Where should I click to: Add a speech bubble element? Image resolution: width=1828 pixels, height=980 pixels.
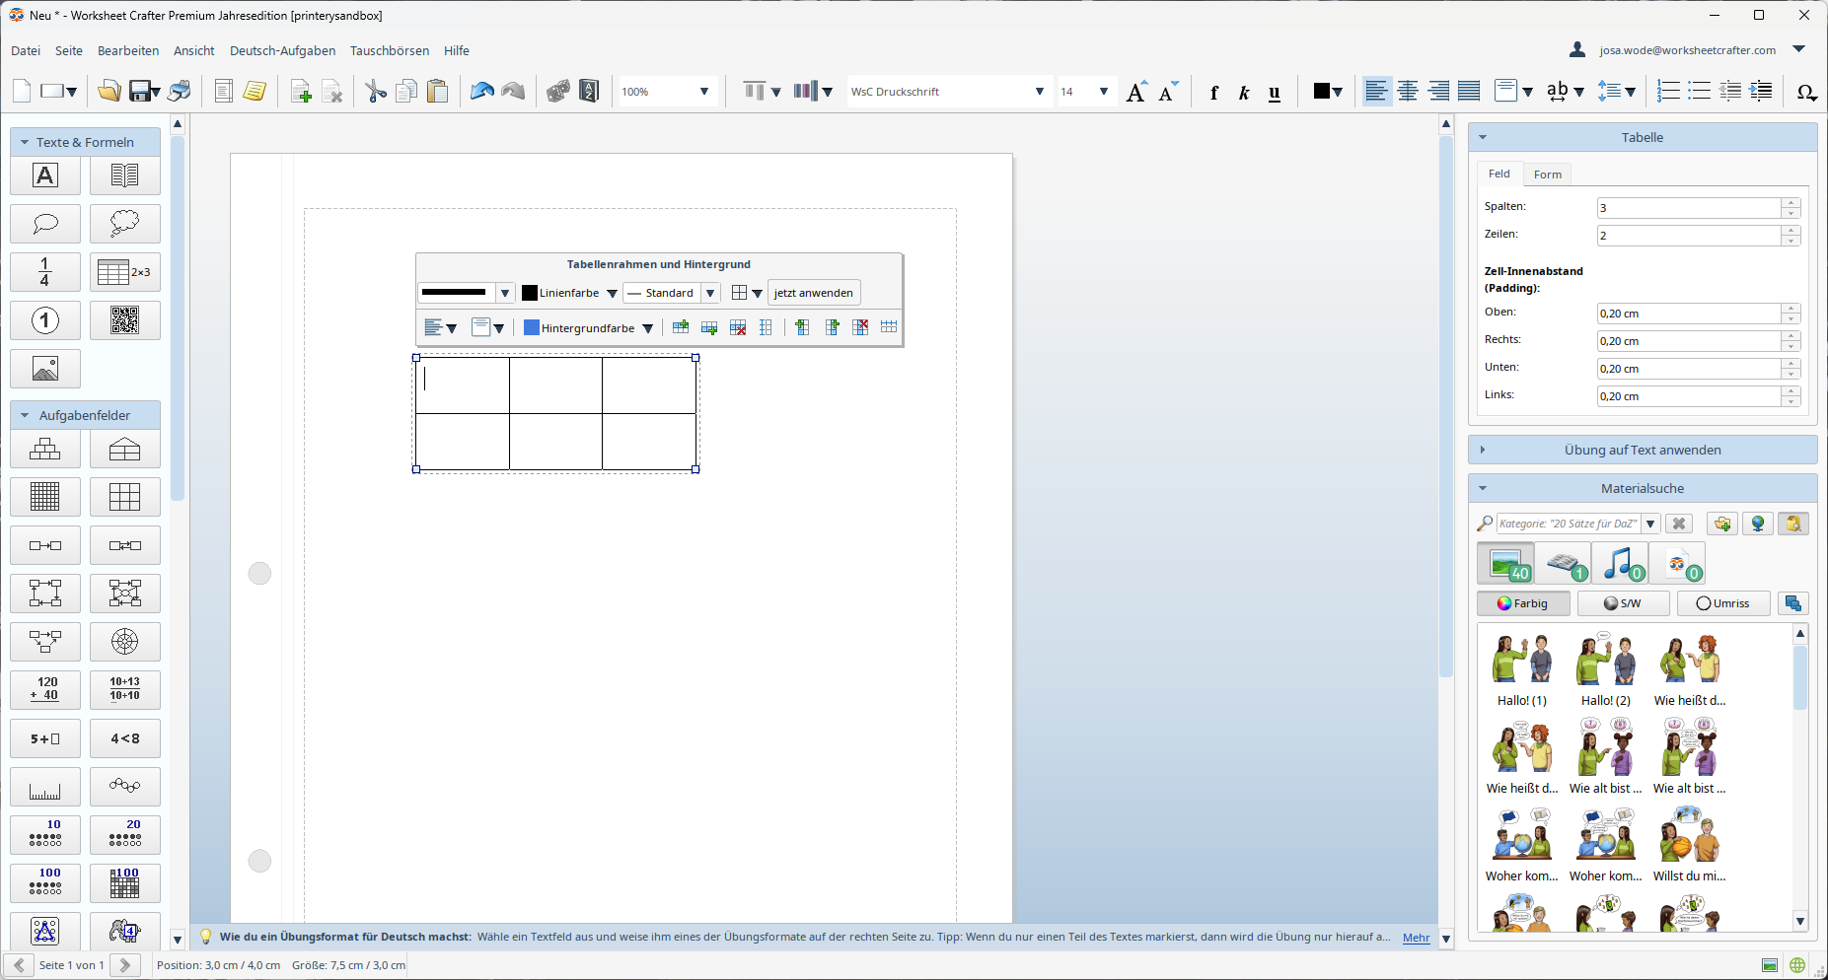[x=45, y=224]
